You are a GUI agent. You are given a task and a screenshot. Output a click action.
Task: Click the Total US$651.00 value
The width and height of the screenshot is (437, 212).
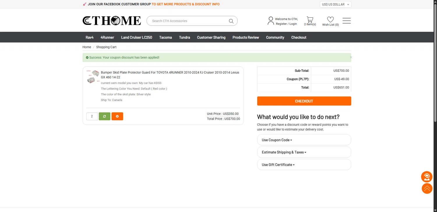point(341,87)
